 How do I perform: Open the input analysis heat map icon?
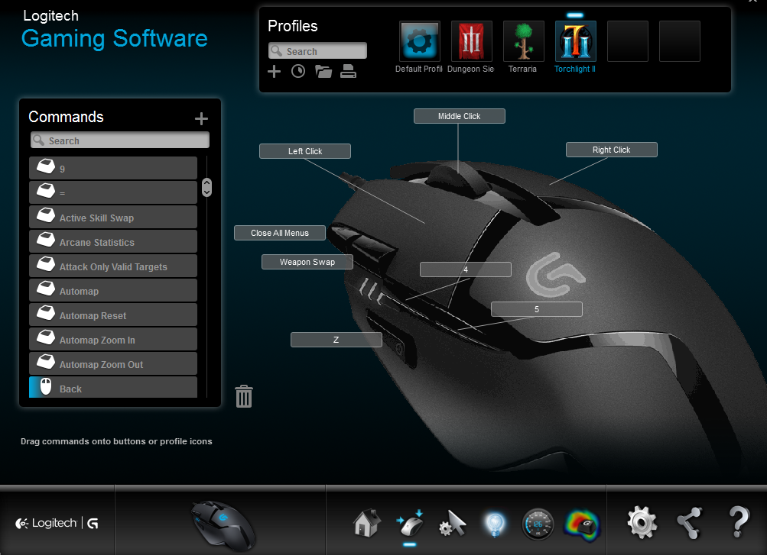click(x=582, y=524)
